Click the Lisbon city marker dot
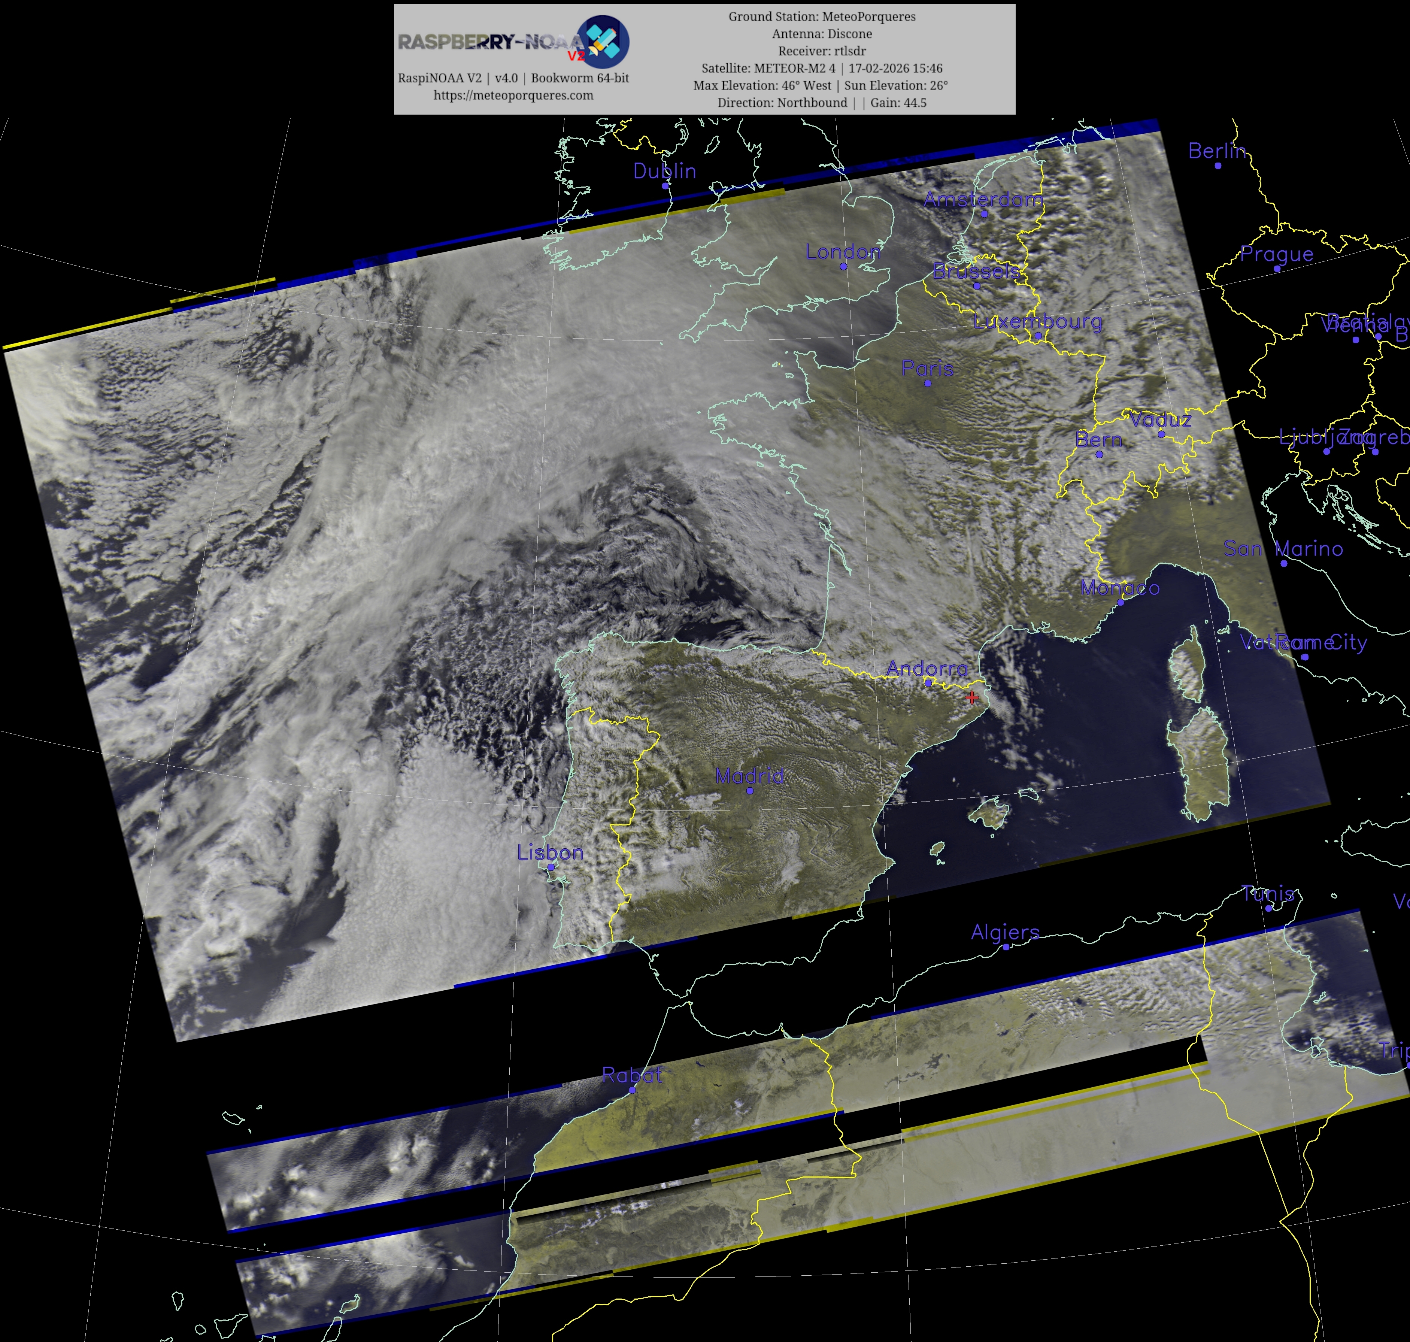 click(x=551, y=867)
